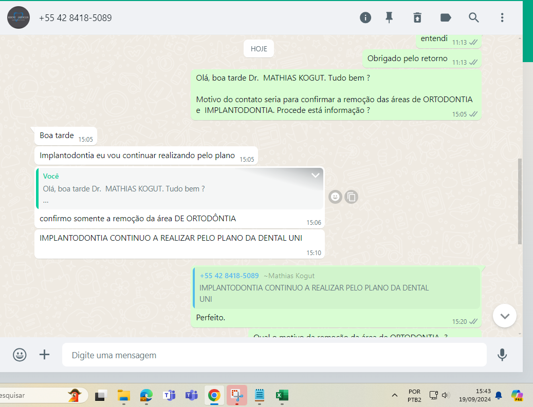533x407 pixels.
Task: Open contact info icon in chat header
Action: coord(365,17)
